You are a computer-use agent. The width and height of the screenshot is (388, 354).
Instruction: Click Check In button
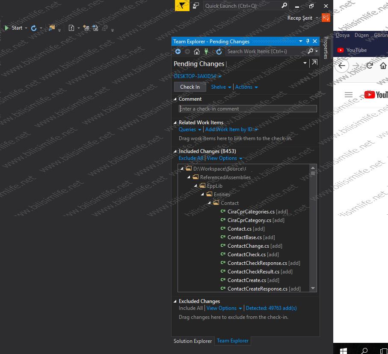coord(190,87)
